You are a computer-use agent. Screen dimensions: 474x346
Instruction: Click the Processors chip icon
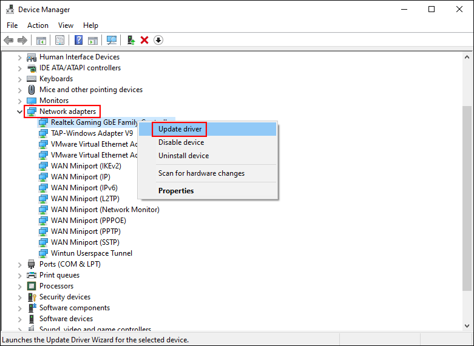pyautogui.click(x=32, y=286)
